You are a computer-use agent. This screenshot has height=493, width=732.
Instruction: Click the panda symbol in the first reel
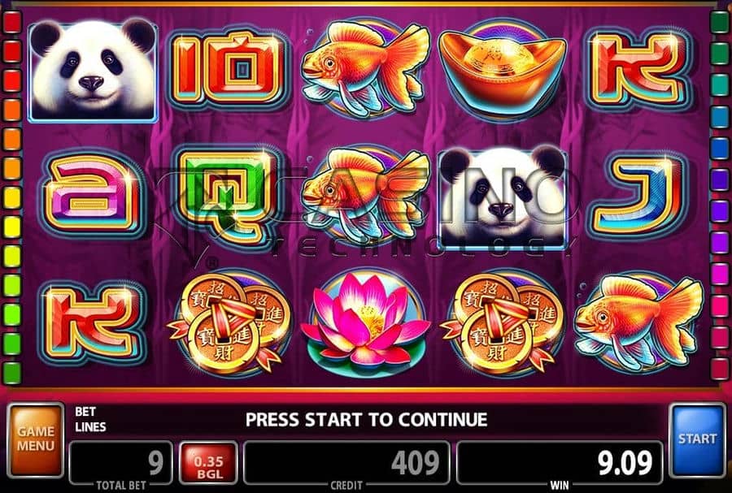click(93, 70)
